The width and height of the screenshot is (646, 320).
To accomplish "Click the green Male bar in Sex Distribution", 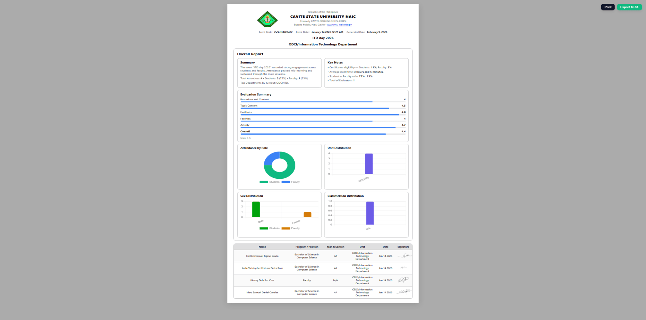I will [256, 209].
